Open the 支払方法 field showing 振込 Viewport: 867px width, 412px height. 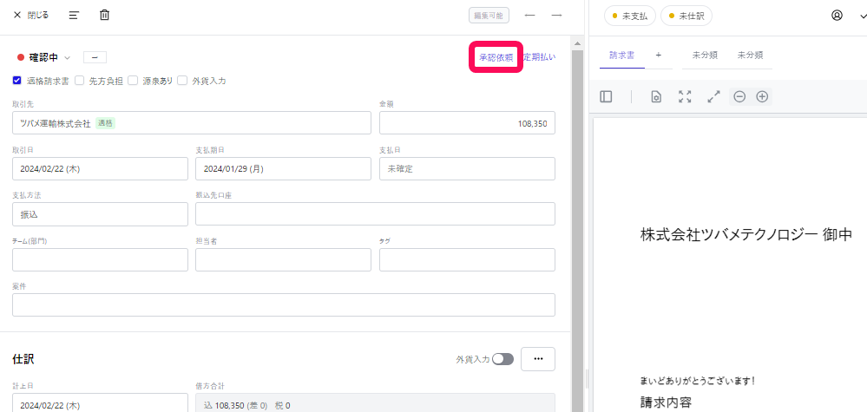coord(100,214)
